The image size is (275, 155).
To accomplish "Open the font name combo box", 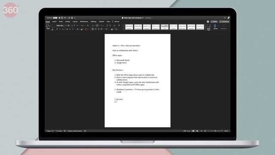I will point(61,26).
